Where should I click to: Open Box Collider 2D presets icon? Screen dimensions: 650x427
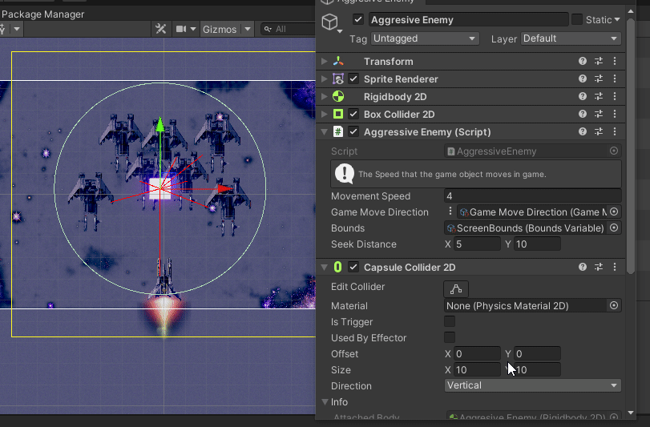599,114
